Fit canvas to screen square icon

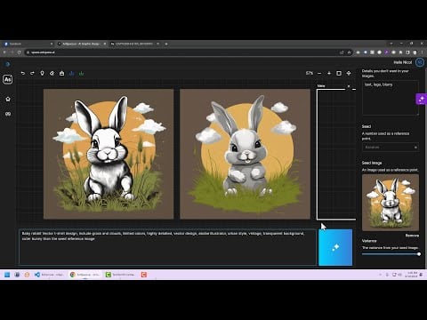pos(339,73)
